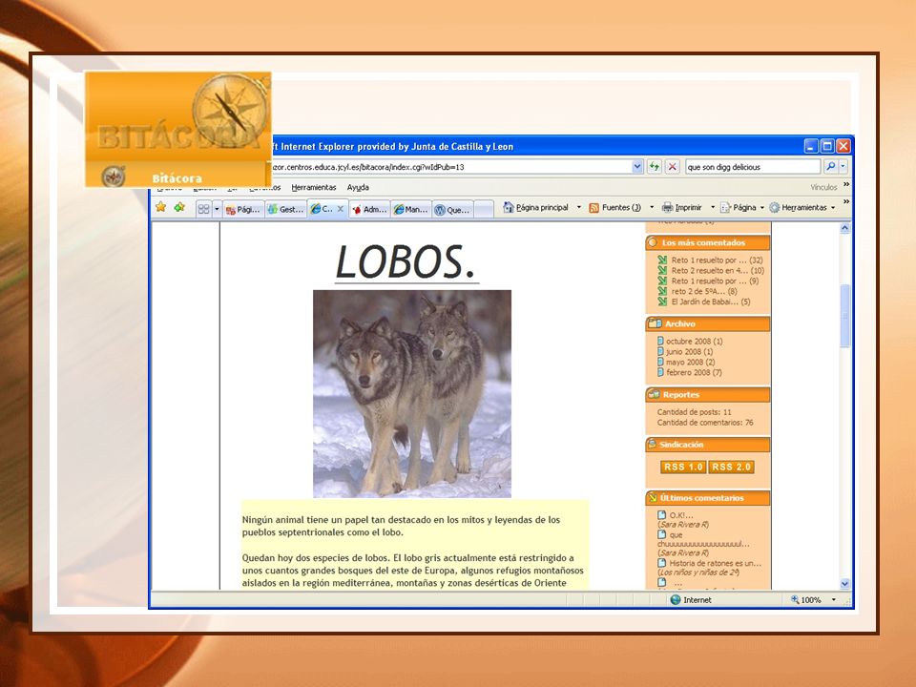916x687 pixels.
Task: Open 'El Jardín de Babai... (5)' link
Action: tap(710, 302)
